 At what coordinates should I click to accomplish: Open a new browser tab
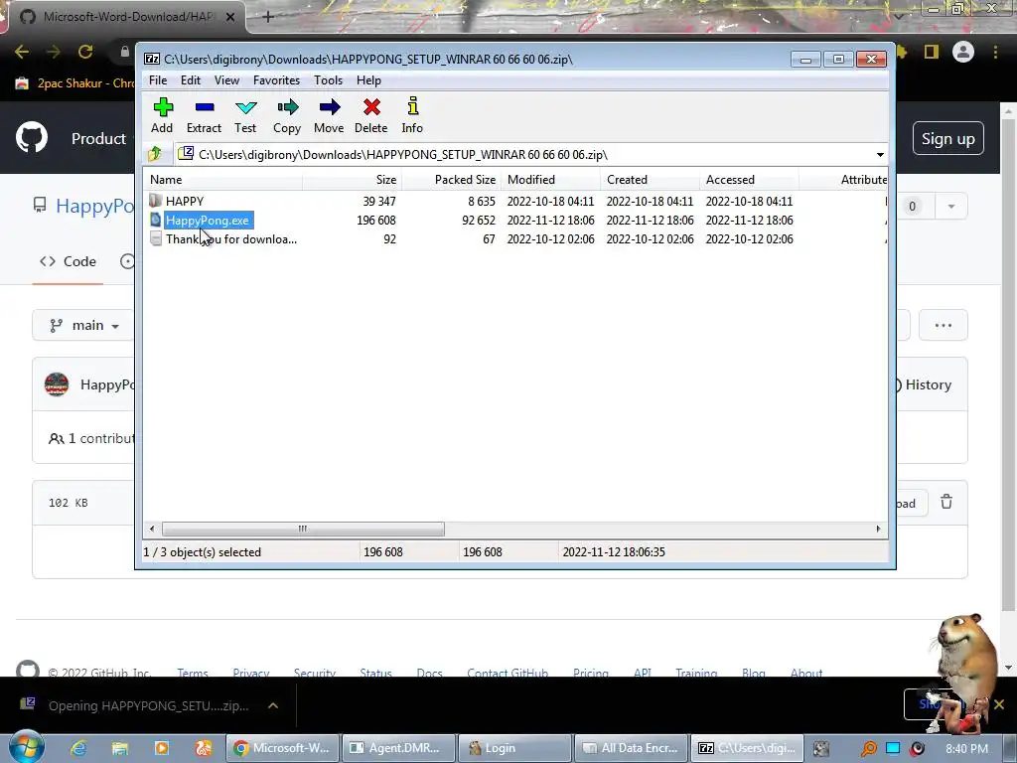tap(268, 17)
